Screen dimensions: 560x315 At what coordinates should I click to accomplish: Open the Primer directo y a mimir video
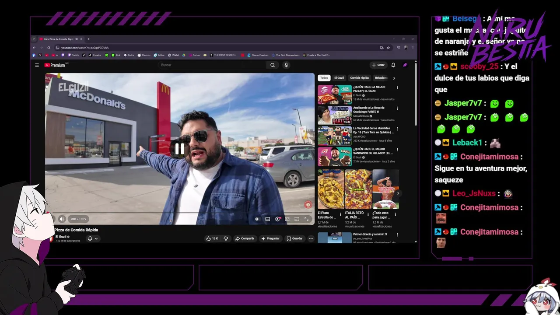pos(335,238)
